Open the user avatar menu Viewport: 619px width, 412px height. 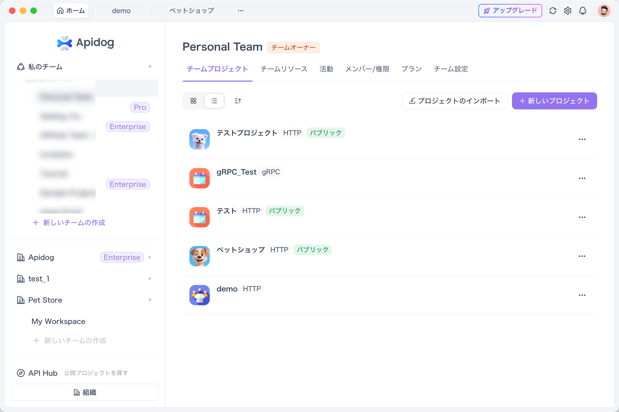tap(604, 11)
